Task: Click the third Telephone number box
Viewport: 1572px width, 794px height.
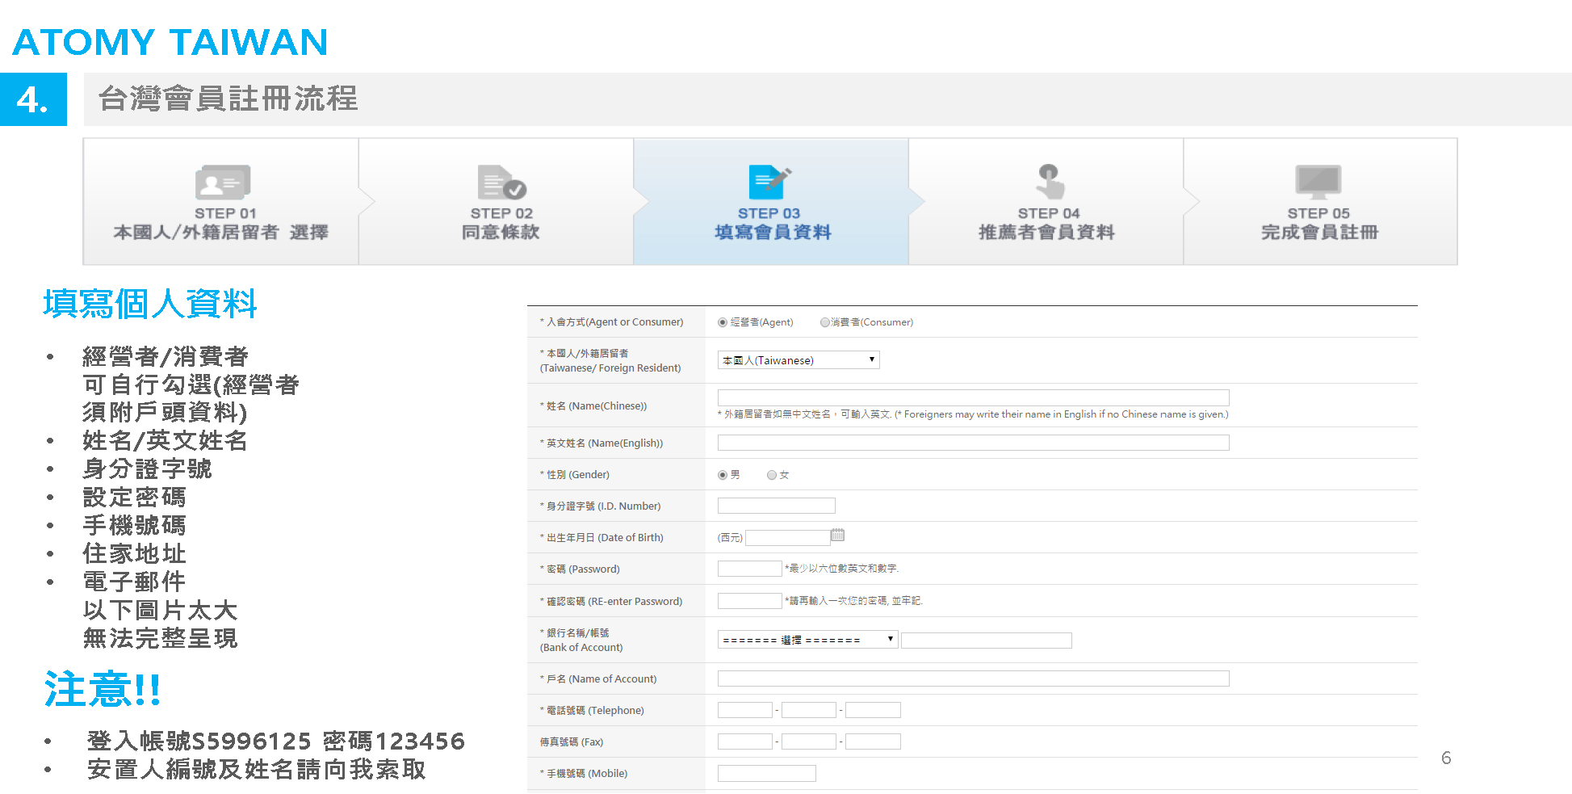Action: (873, 710)
